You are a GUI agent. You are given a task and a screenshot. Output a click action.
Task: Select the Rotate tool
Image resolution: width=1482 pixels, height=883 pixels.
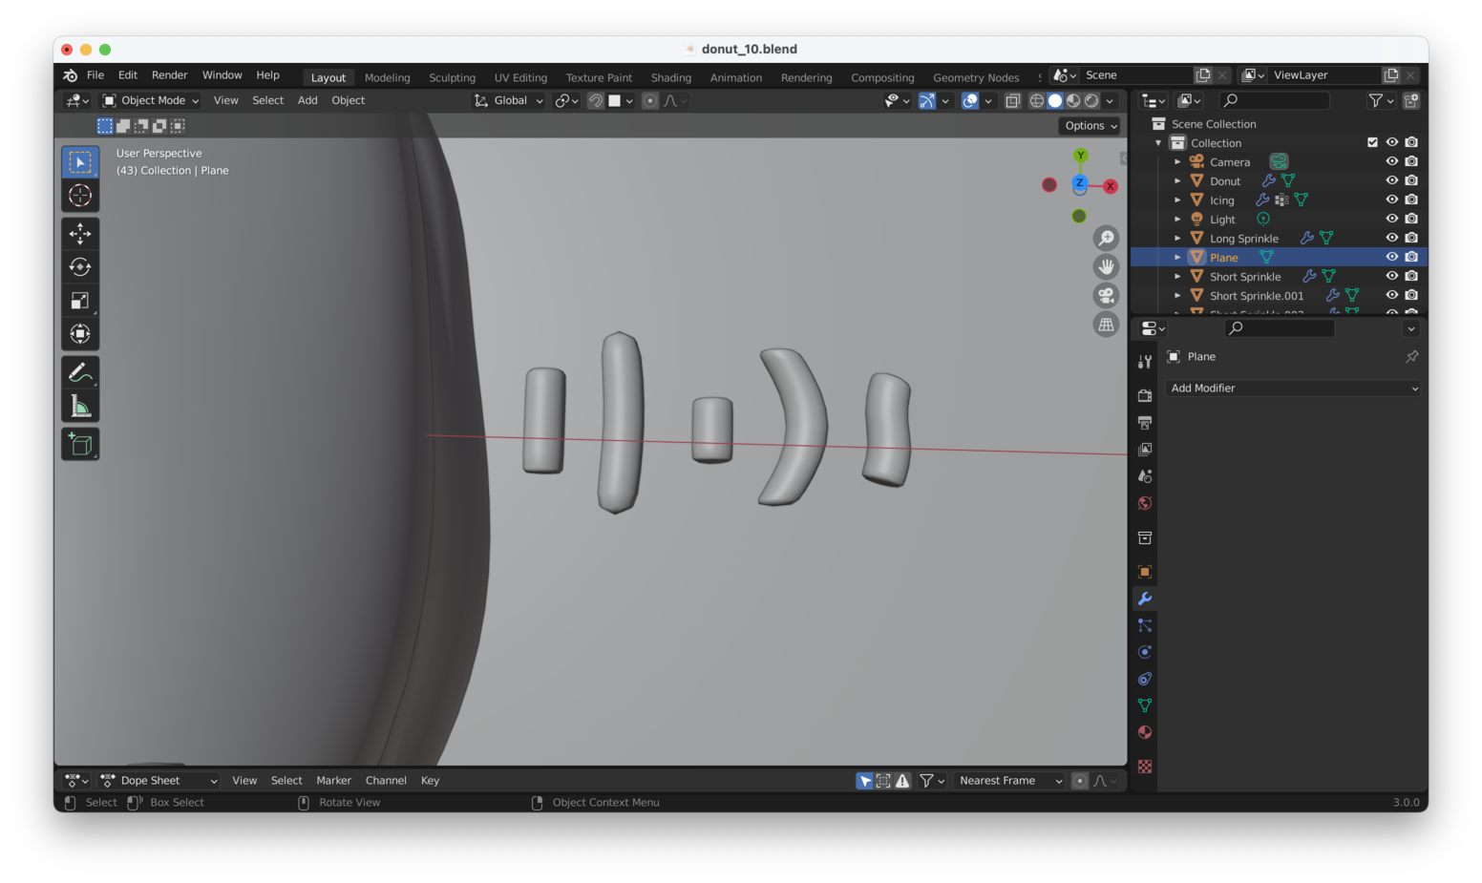click(x=80, y=267)
